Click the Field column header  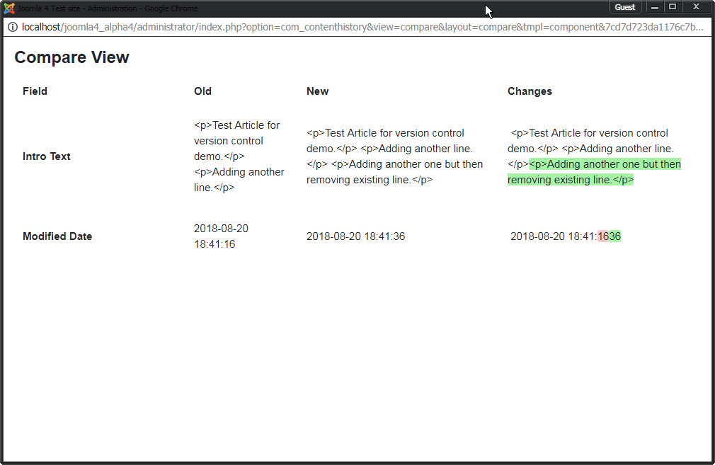click(x=35, y=91)
